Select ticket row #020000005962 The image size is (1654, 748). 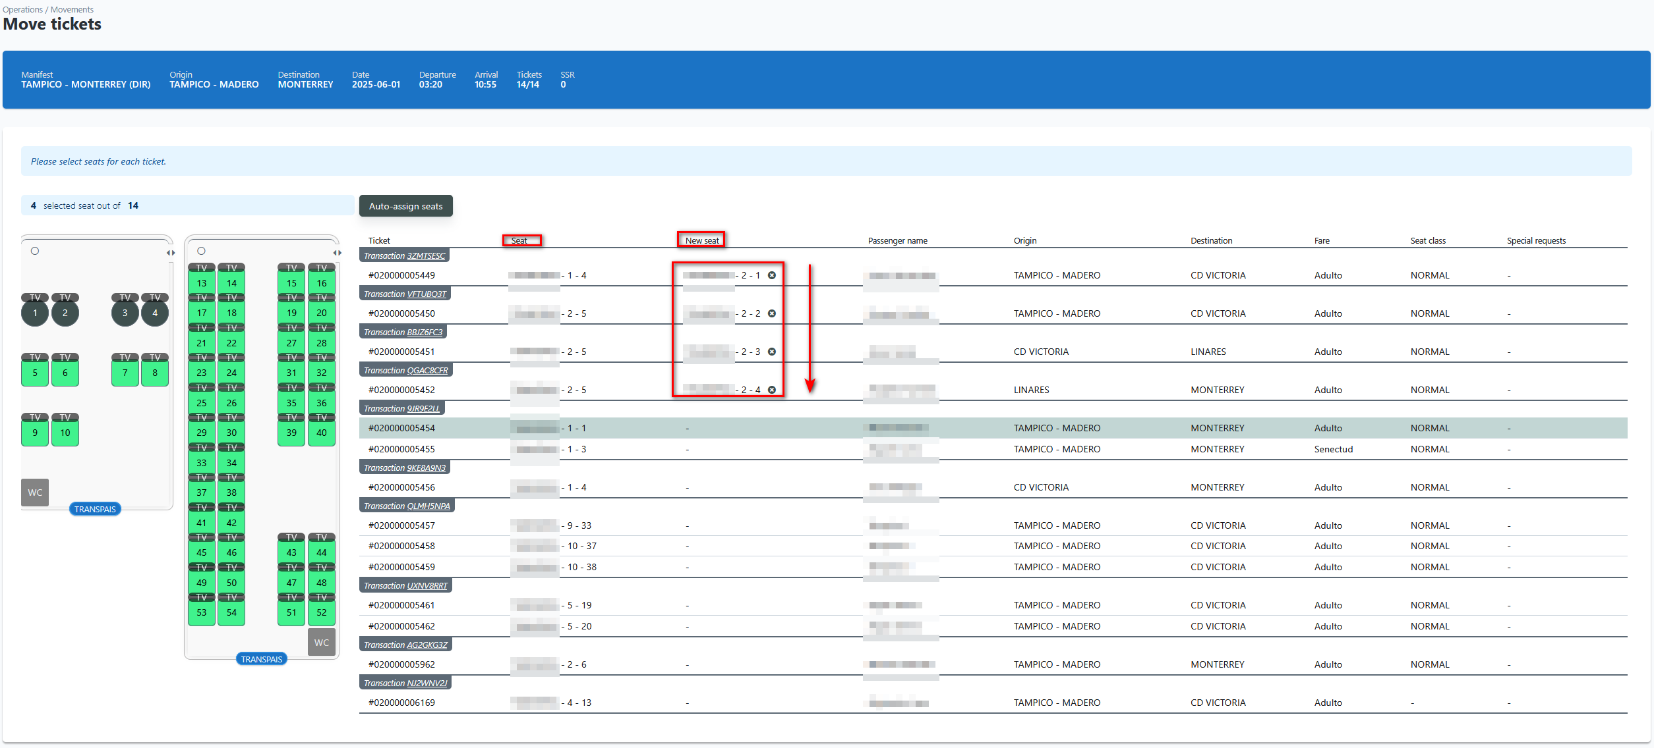[x=993, y=664]
